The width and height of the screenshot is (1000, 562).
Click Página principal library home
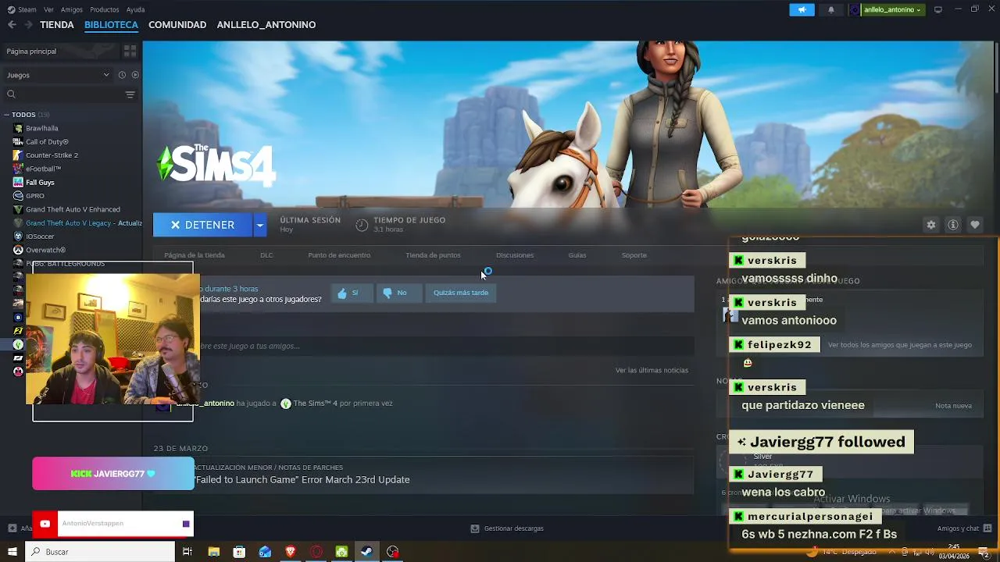pyautogui.click(x=61, y=52)
